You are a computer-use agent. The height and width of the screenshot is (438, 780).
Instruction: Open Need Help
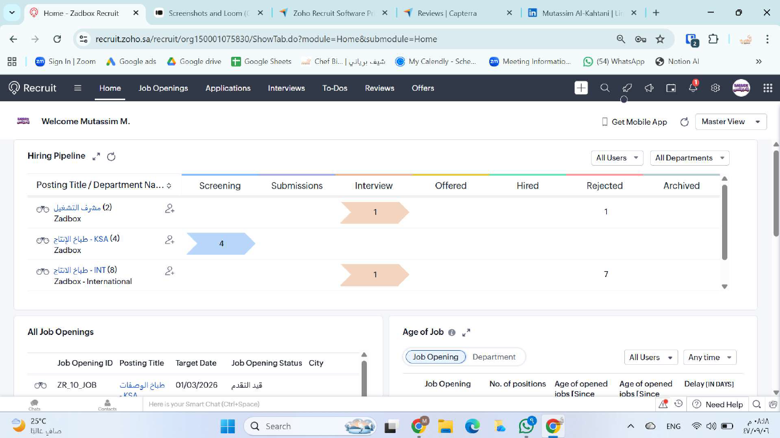717,405
